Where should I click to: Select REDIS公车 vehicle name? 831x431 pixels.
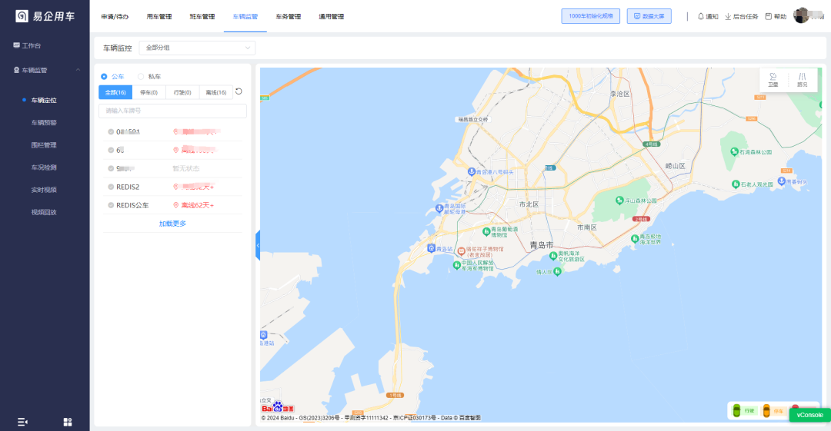click(132, 205)
